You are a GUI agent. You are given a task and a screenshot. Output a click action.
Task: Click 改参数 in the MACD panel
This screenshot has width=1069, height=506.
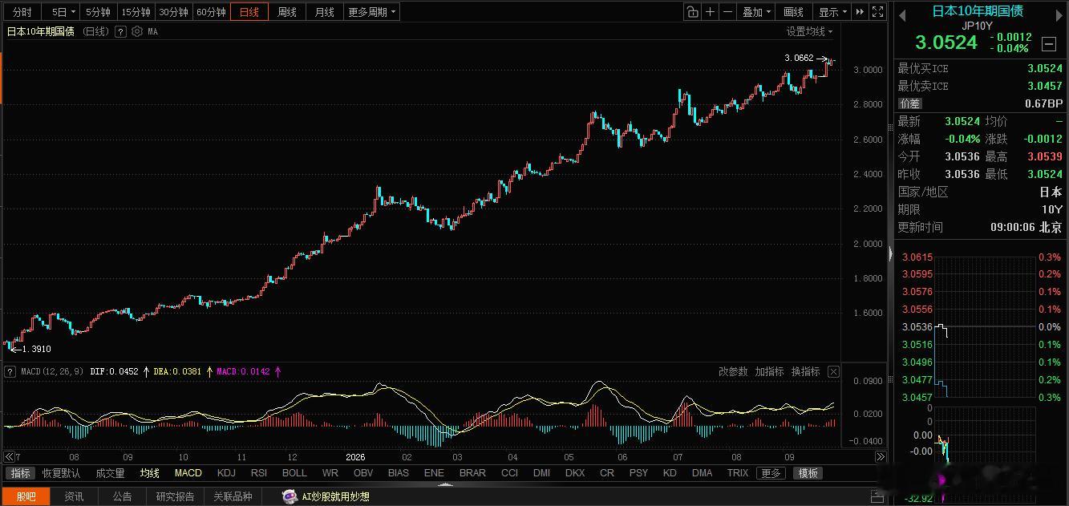[733, 371]
